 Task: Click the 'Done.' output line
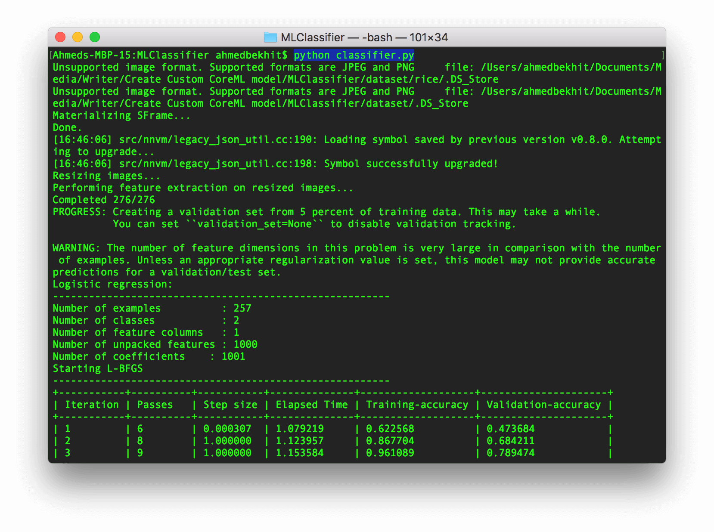pos(67,128)
